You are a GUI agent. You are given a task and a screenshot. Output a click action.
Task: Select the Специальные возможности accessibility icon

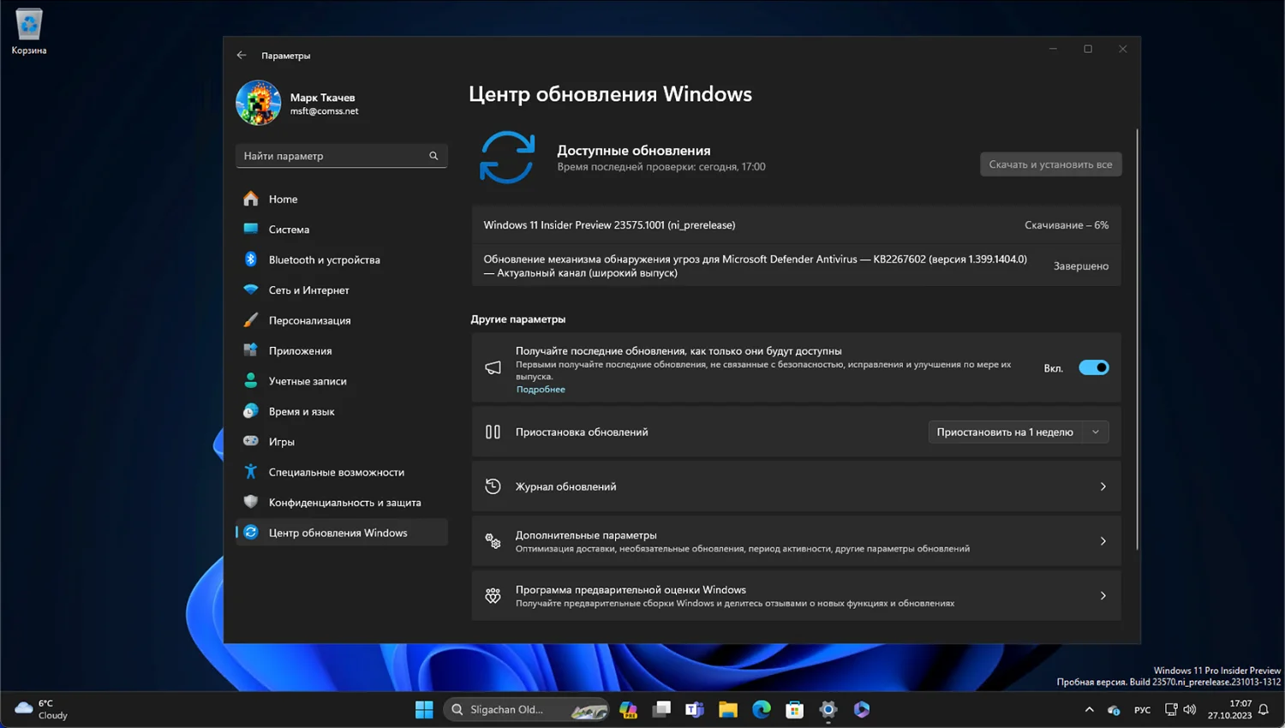click(250, 472)
